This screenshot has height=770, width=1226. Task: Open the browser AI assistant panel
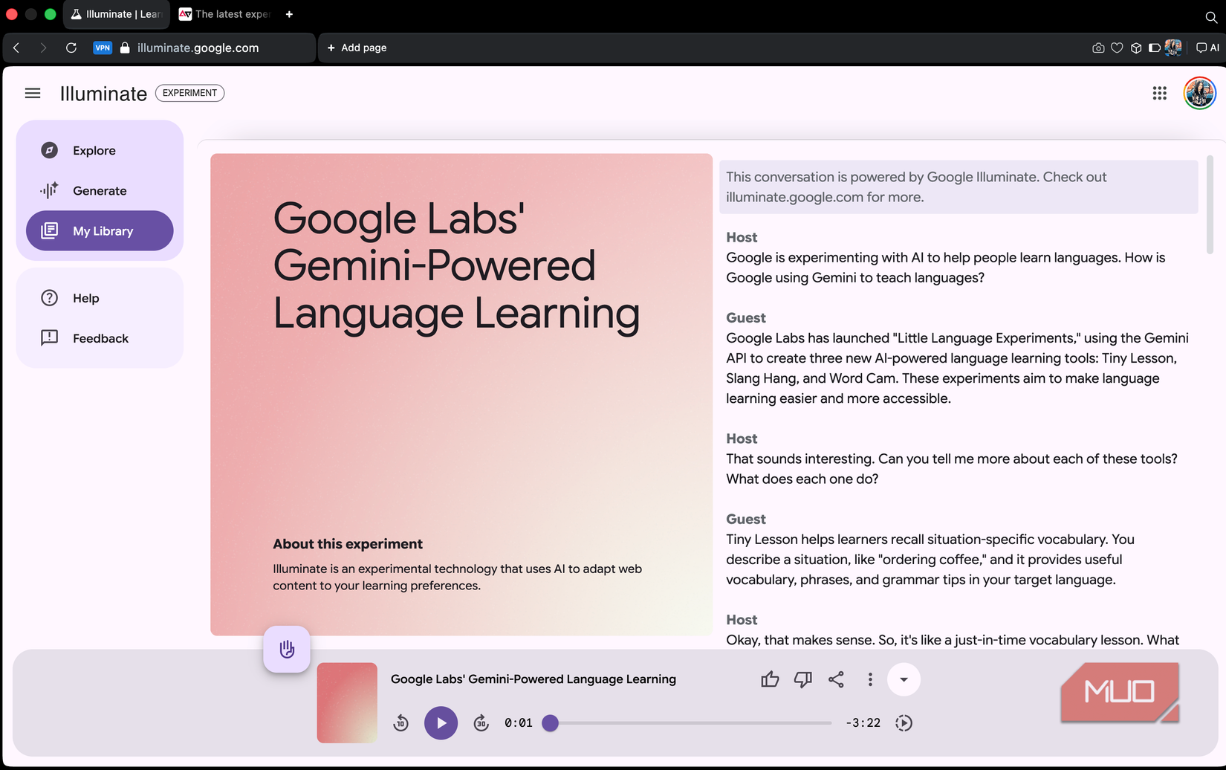click(1206, 48)
